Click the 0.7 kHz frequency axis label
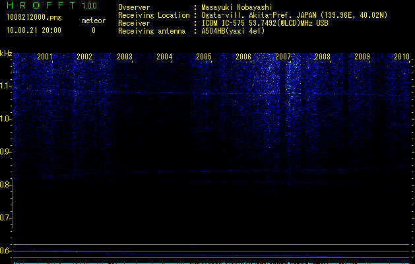Image resolution: width=415 pixels, height=264 pixels. [x=5, y=218]
